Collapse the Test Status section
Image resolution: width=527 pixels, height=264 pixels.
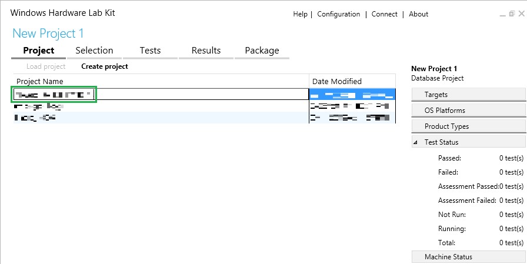tap(469, 142)
